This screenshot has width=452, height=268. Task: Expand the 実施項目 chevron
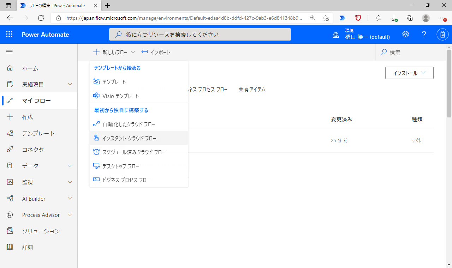(70, 84)
